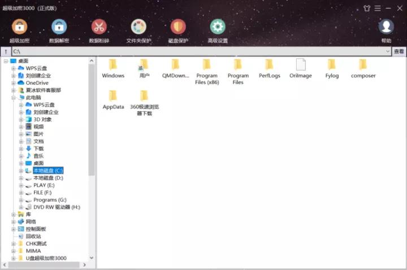
Task: Select the OriImage file
Action: click(x=301, y=68)
